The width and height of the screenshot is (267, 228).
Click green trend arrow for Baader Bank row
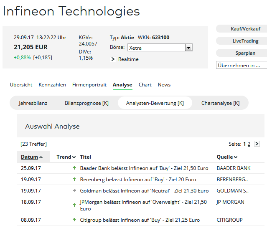tap(74, 168)
